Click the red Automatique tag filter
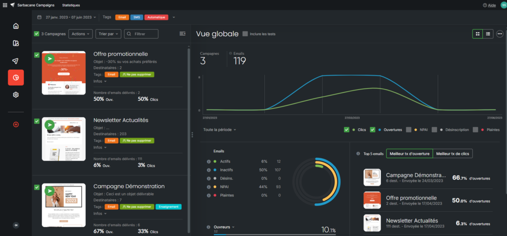Viewport: 507px width, 236px height. 156,17
